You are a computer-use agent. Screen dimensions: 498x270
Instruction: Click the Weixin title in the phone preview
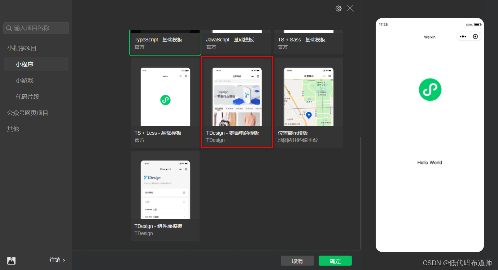[429, 37]
